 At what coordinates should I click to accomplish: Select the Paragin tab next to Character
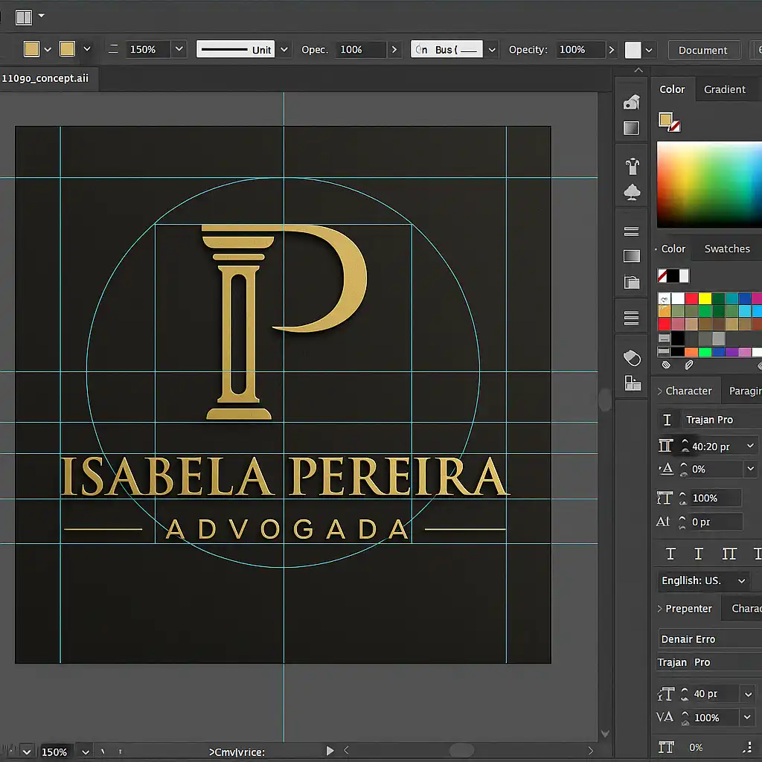pos(745,391)
